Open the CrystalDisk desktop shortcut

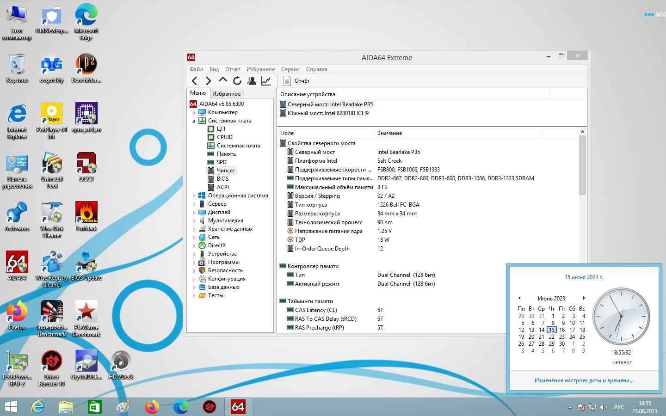click(x=86, y=365)
